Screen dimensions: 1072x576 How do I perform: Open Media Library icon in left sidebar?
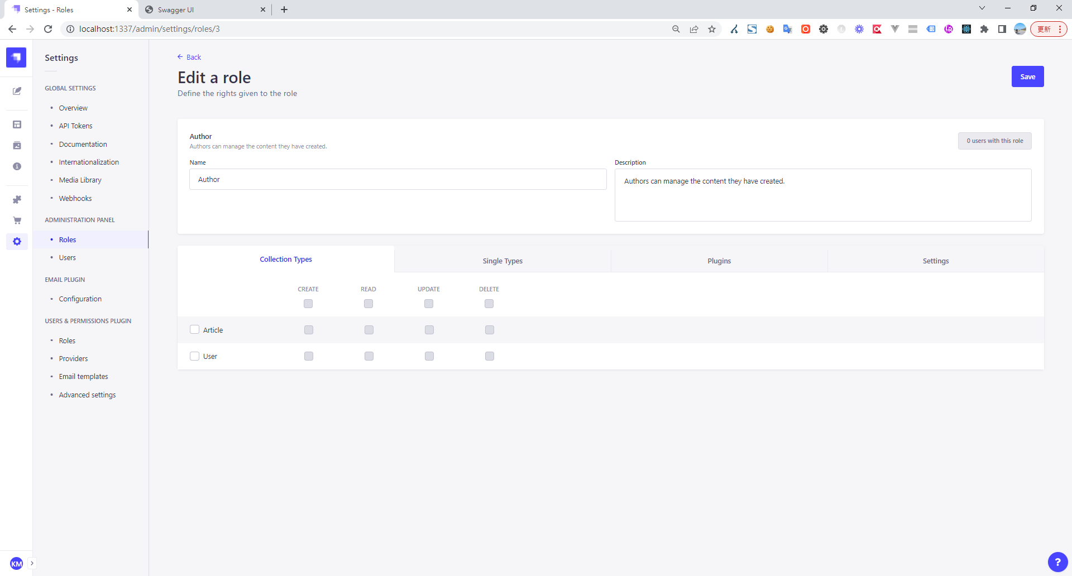[17, 146]
